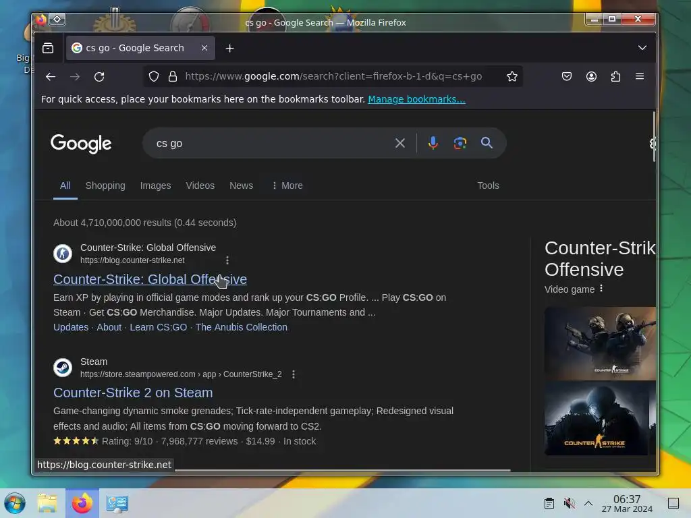Bookmark this page with the star icon
691x518 pixels.
click(x=512, y=76)
